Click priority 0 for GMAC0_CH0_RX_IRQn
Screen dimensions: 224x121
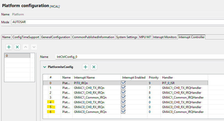click(x=154, y=107)
